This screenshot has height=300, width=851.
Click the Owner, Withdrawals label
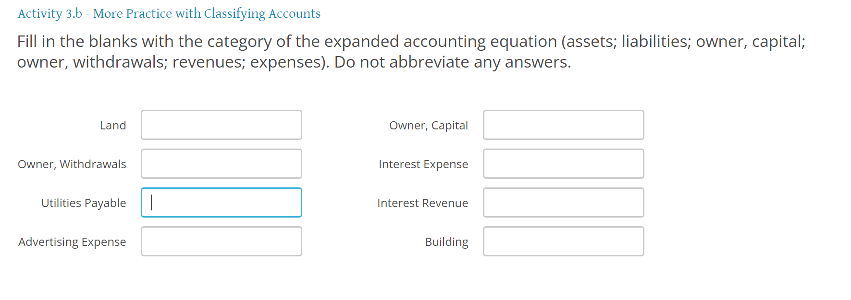tap(72, 164)
